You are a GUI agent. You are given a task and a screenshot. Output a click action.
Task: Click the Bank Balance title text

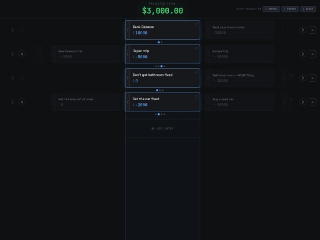[x=143, y=27]
